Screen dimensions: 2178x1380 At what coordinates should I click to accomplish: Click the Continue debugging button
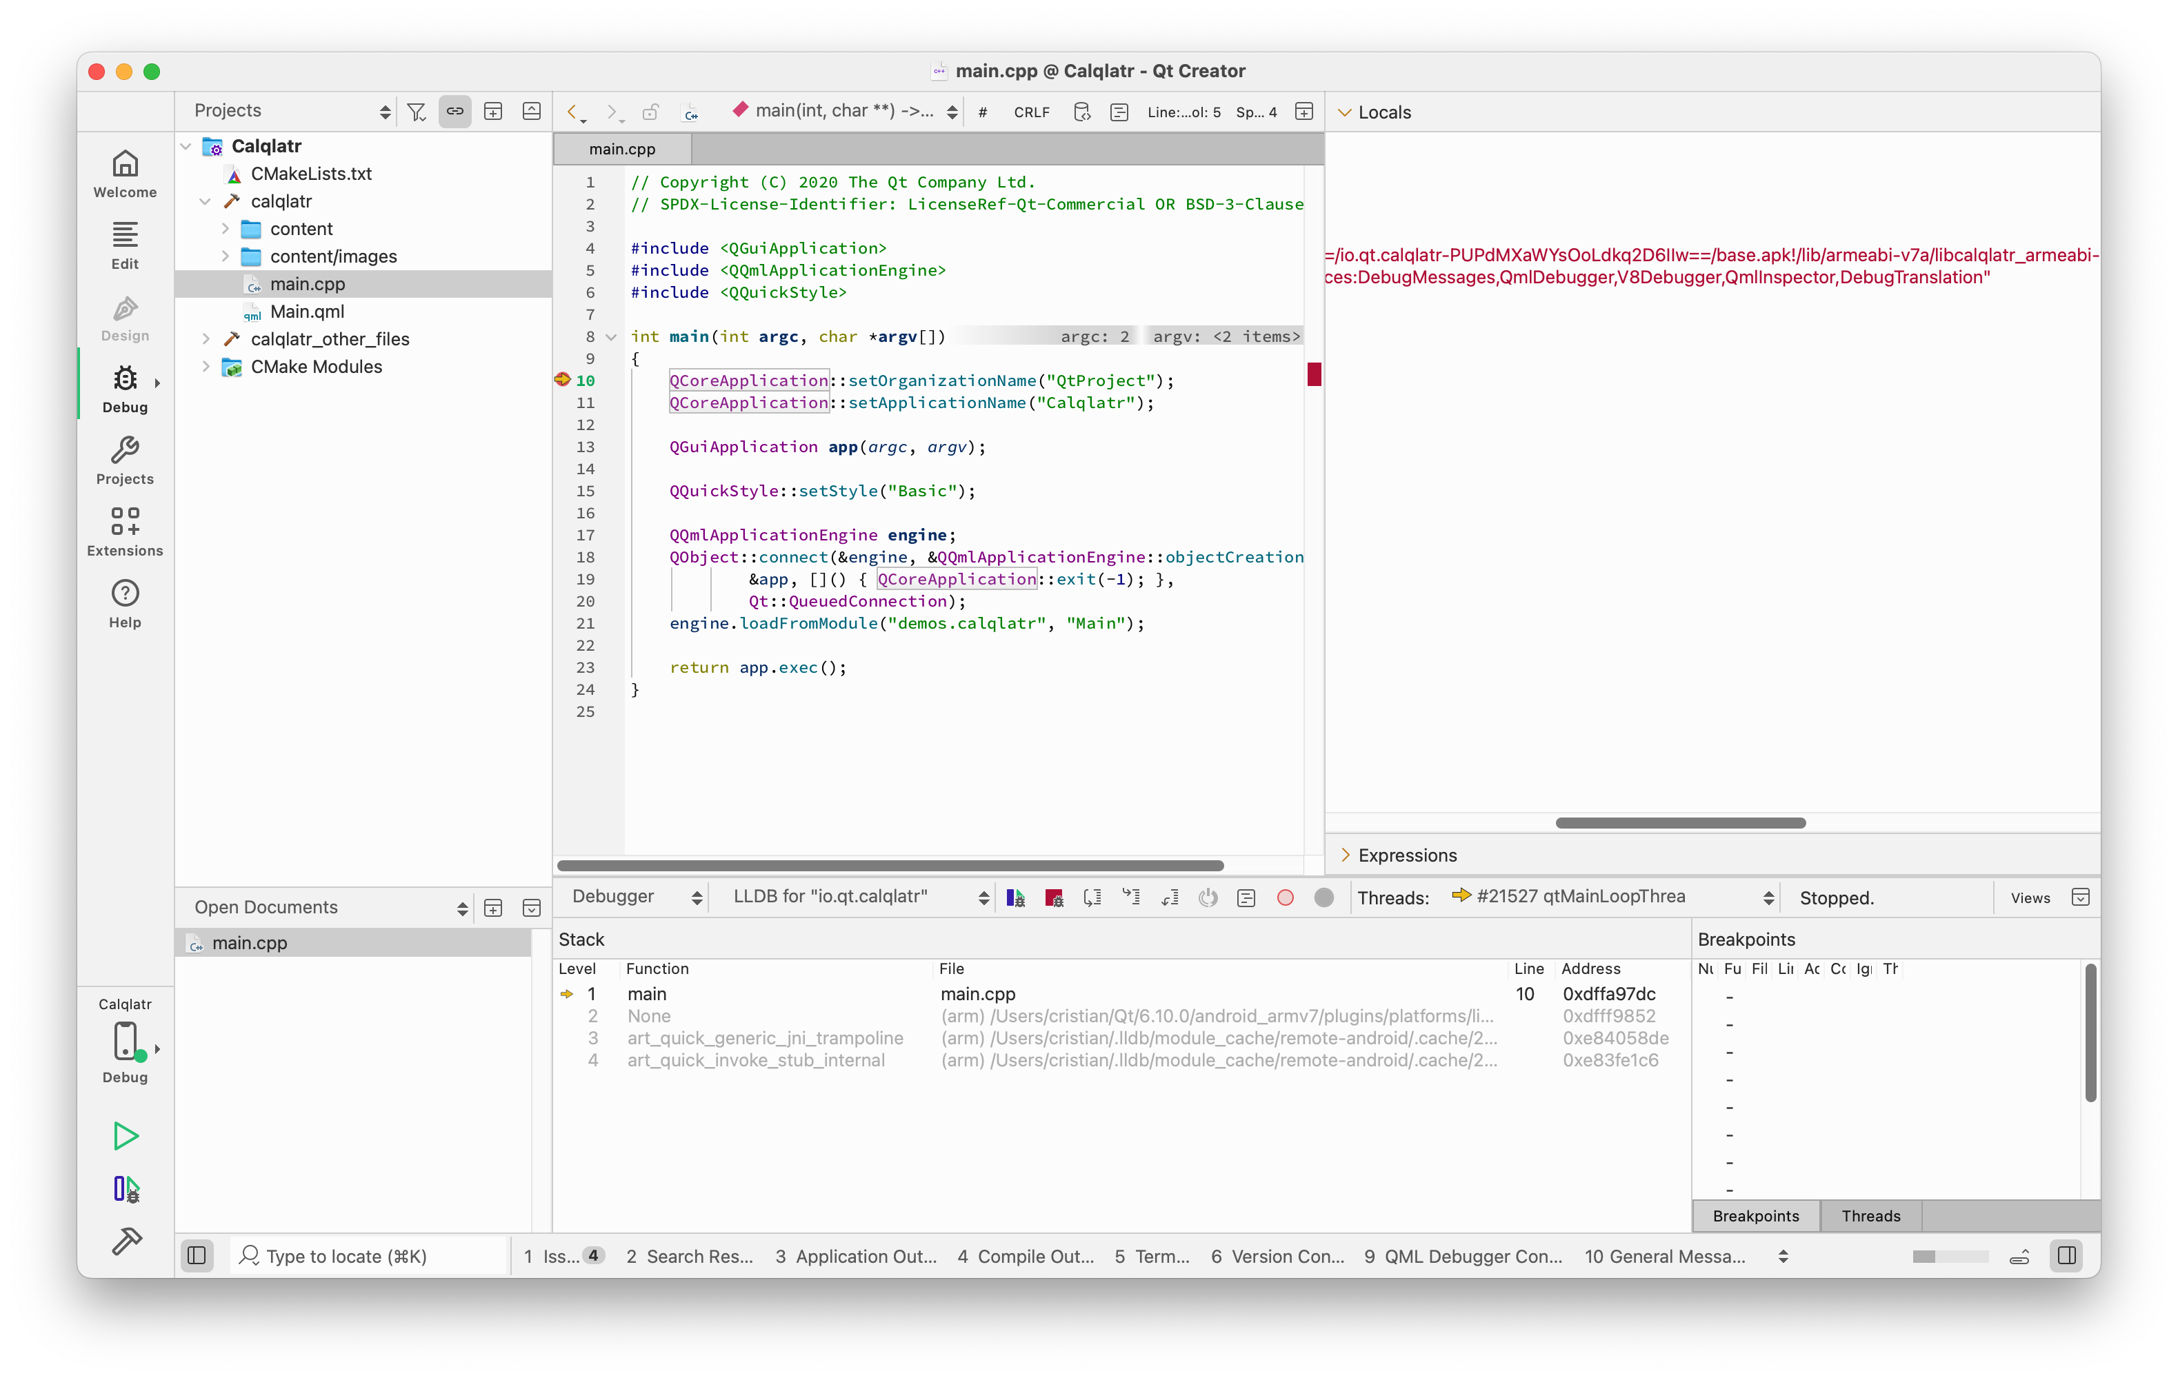point(1015,897)
